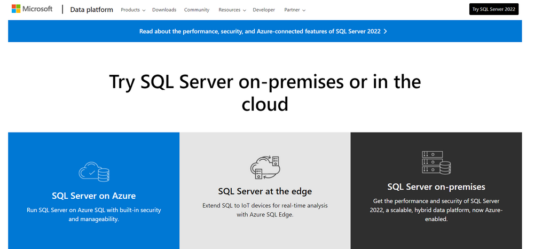Open the SQL Server on Azure heading
This screenshot has height=249, width=534.
[x=94, y=196]
